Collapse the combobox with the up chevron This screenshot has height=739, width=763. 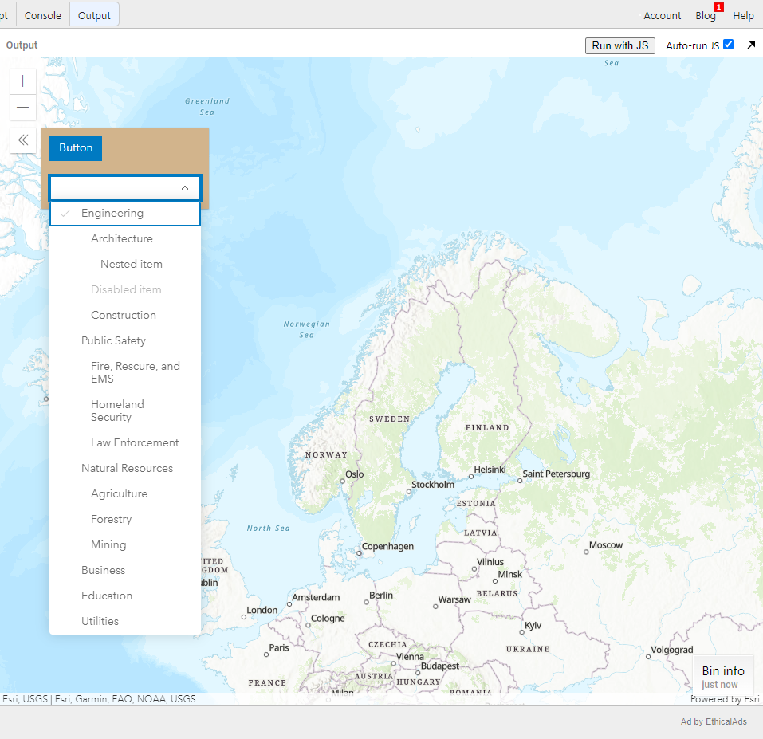click(185, 188)
